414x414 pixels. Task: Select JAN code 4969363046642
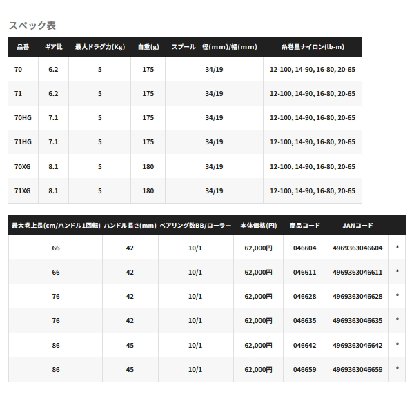[x=357, y=346]
